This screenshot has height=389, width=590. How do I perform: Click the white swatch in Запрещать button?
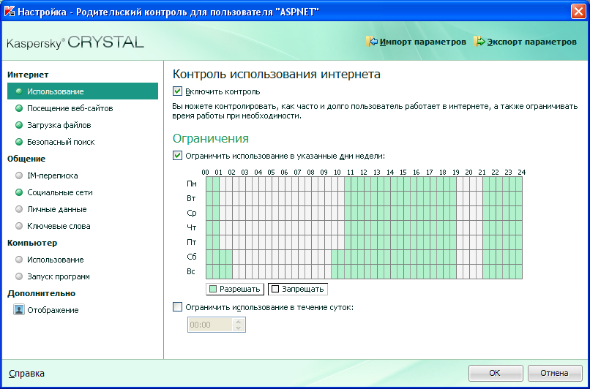pos(275,289)
